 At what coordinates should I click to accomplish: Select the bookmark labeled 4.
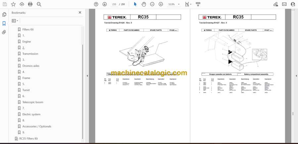tap(24, 72)
